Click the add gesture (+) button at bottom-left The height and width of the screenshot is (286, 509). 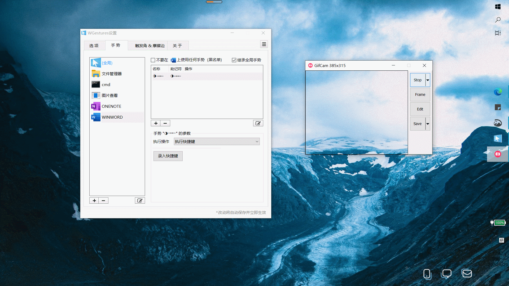click(x=94, y=200)
